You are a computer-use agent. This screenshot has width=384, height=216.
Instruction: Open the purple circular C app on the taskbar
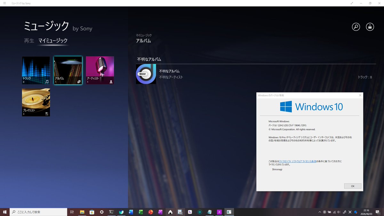[x=190, y=212]
